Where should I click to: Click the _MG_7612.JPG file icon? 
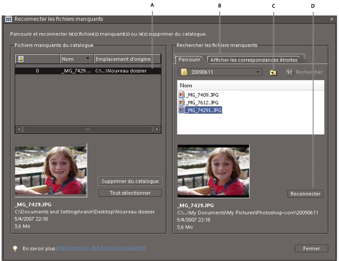(181, 102)
